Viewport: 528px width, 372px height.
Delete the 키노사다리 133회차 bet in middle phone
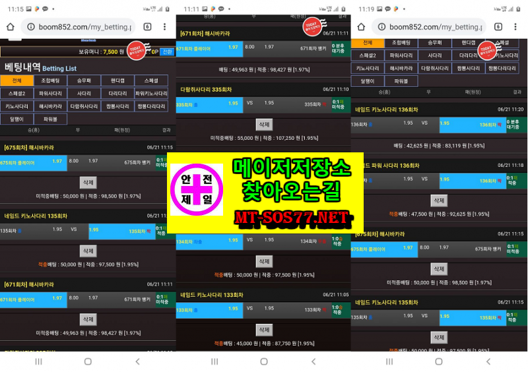[x=265, y=330]
